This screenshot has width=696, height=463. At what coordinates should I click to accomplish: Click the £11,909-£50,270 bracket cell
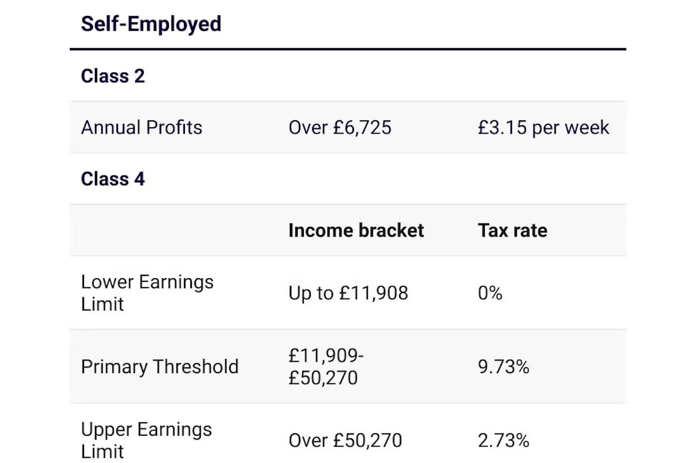tap(326, 367)
